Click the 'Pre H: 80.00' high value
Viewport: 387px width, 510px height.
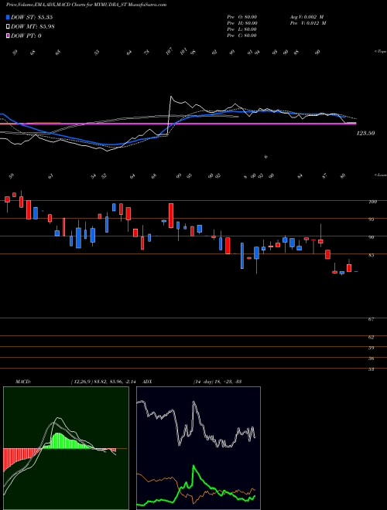point(242,23)
